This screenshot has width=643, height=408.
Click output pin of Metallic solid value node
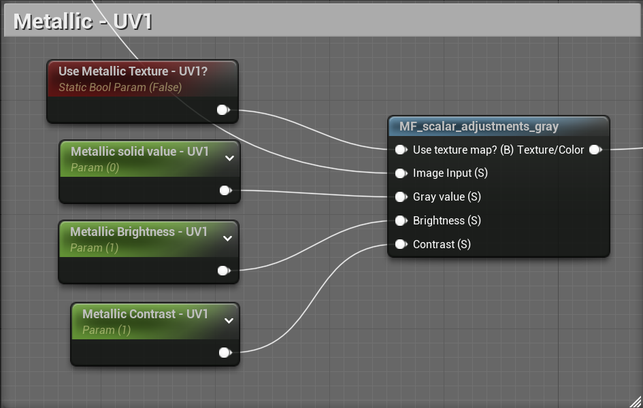point(225,190)
